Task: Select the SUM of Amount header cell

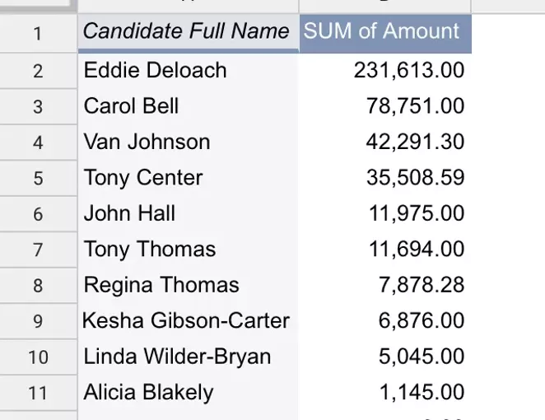Action: point(385,34)
